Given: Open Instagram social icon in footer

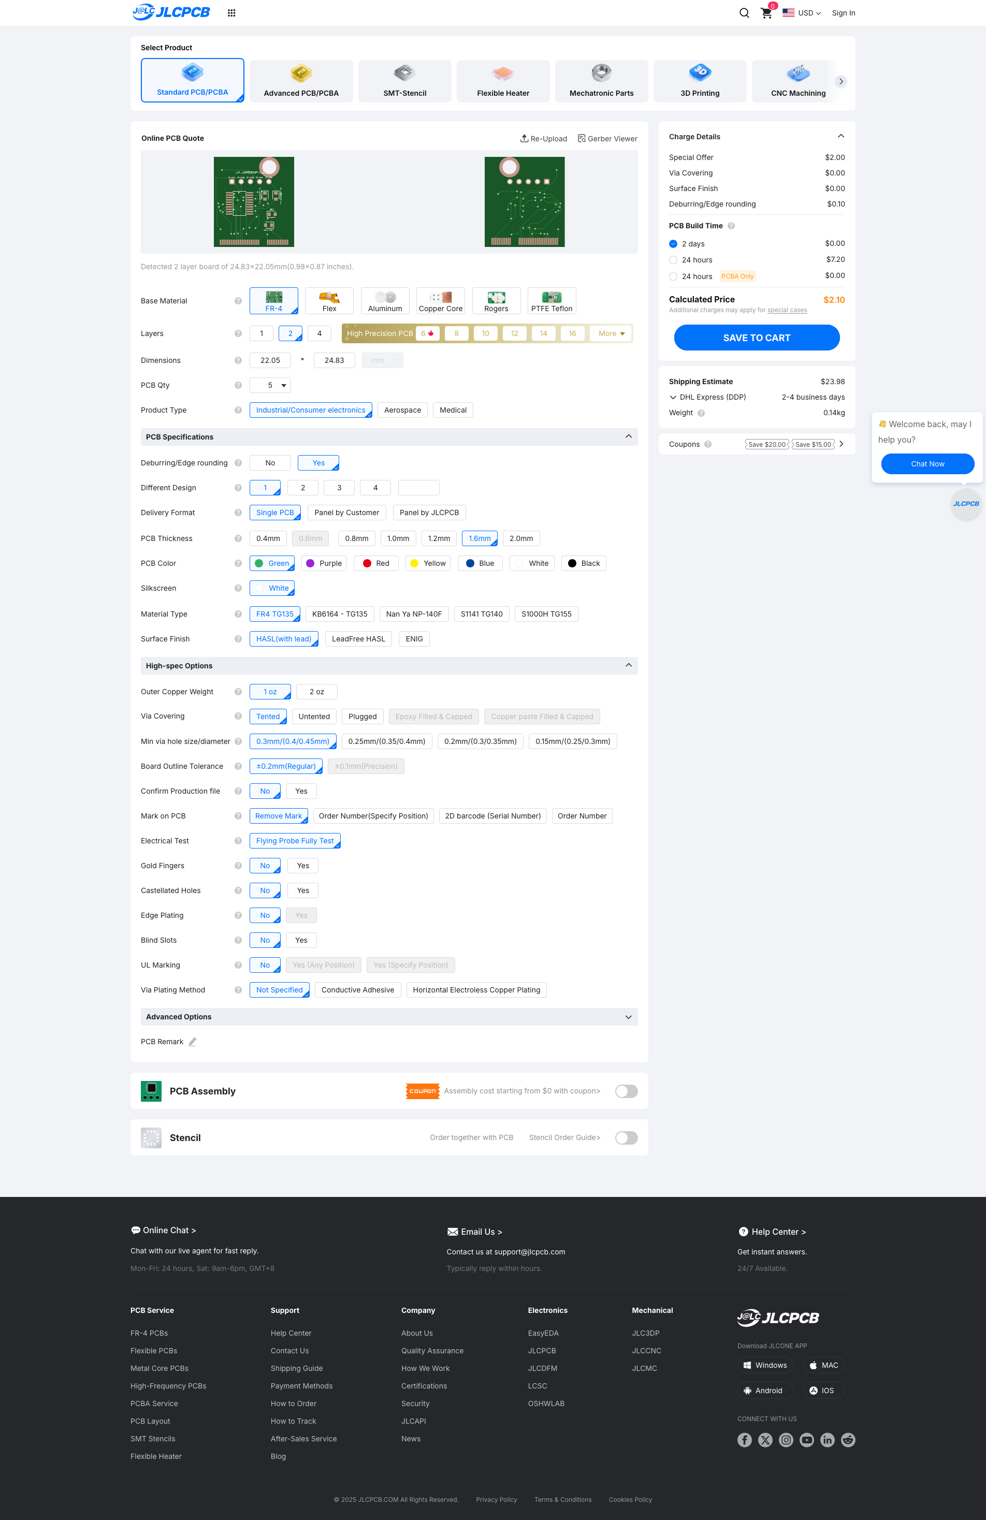Looking at the screenshot, I should 786,1440.
